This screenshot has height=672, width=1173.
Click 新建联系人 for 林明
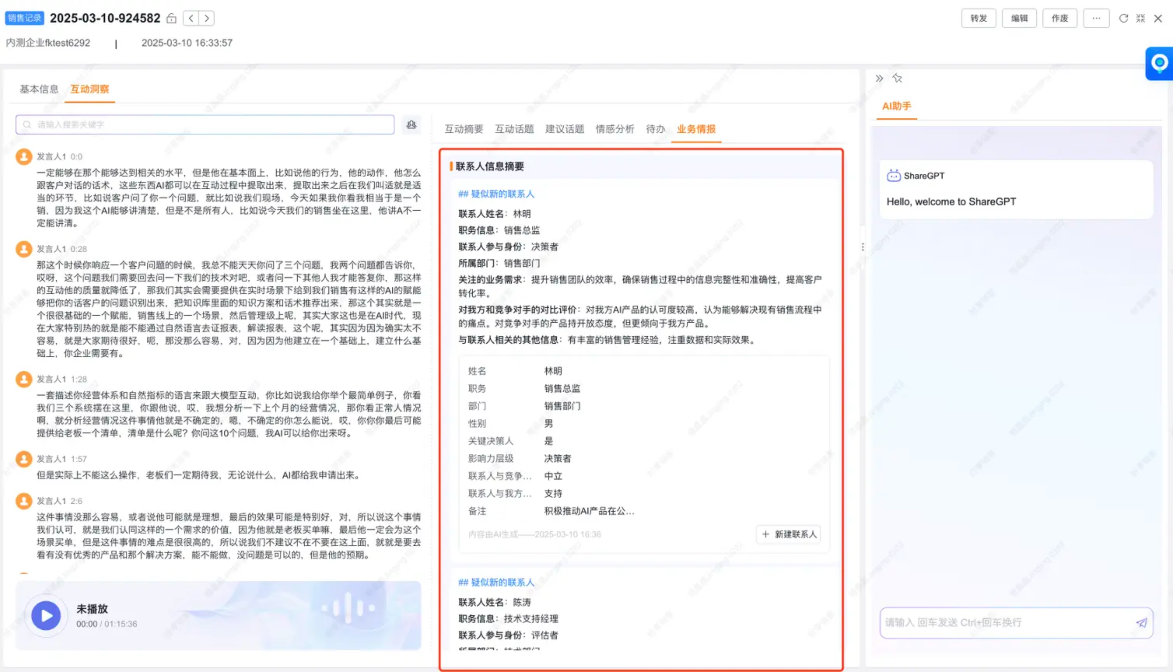coord(789,534)
